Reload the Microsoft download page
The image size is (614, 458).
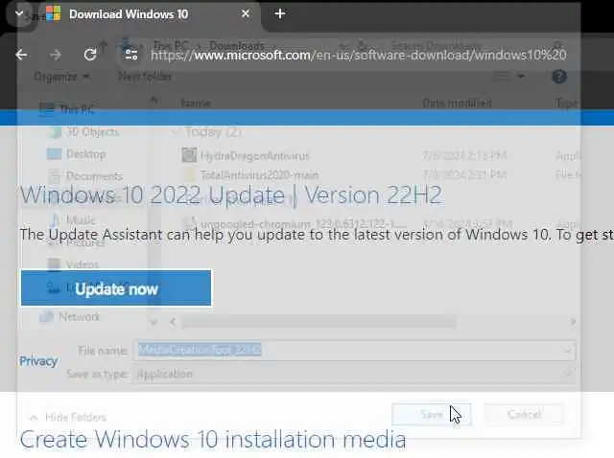(90, 55)
